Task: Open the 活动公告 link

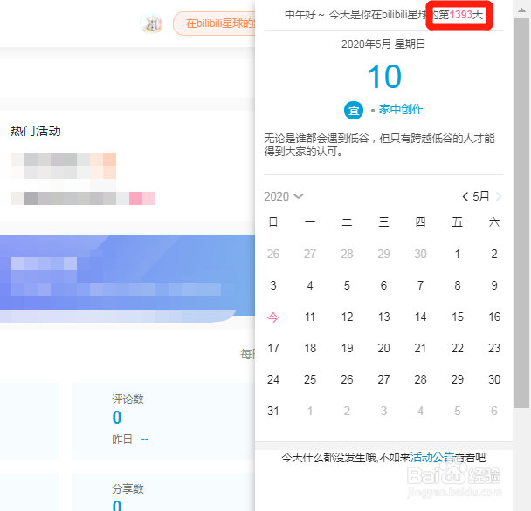Action: point(432,458)
